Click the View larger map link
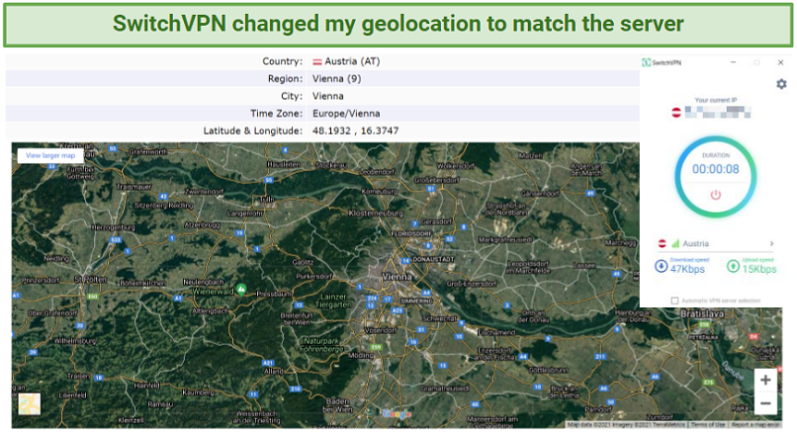797x432 pixels. [50, 155]
